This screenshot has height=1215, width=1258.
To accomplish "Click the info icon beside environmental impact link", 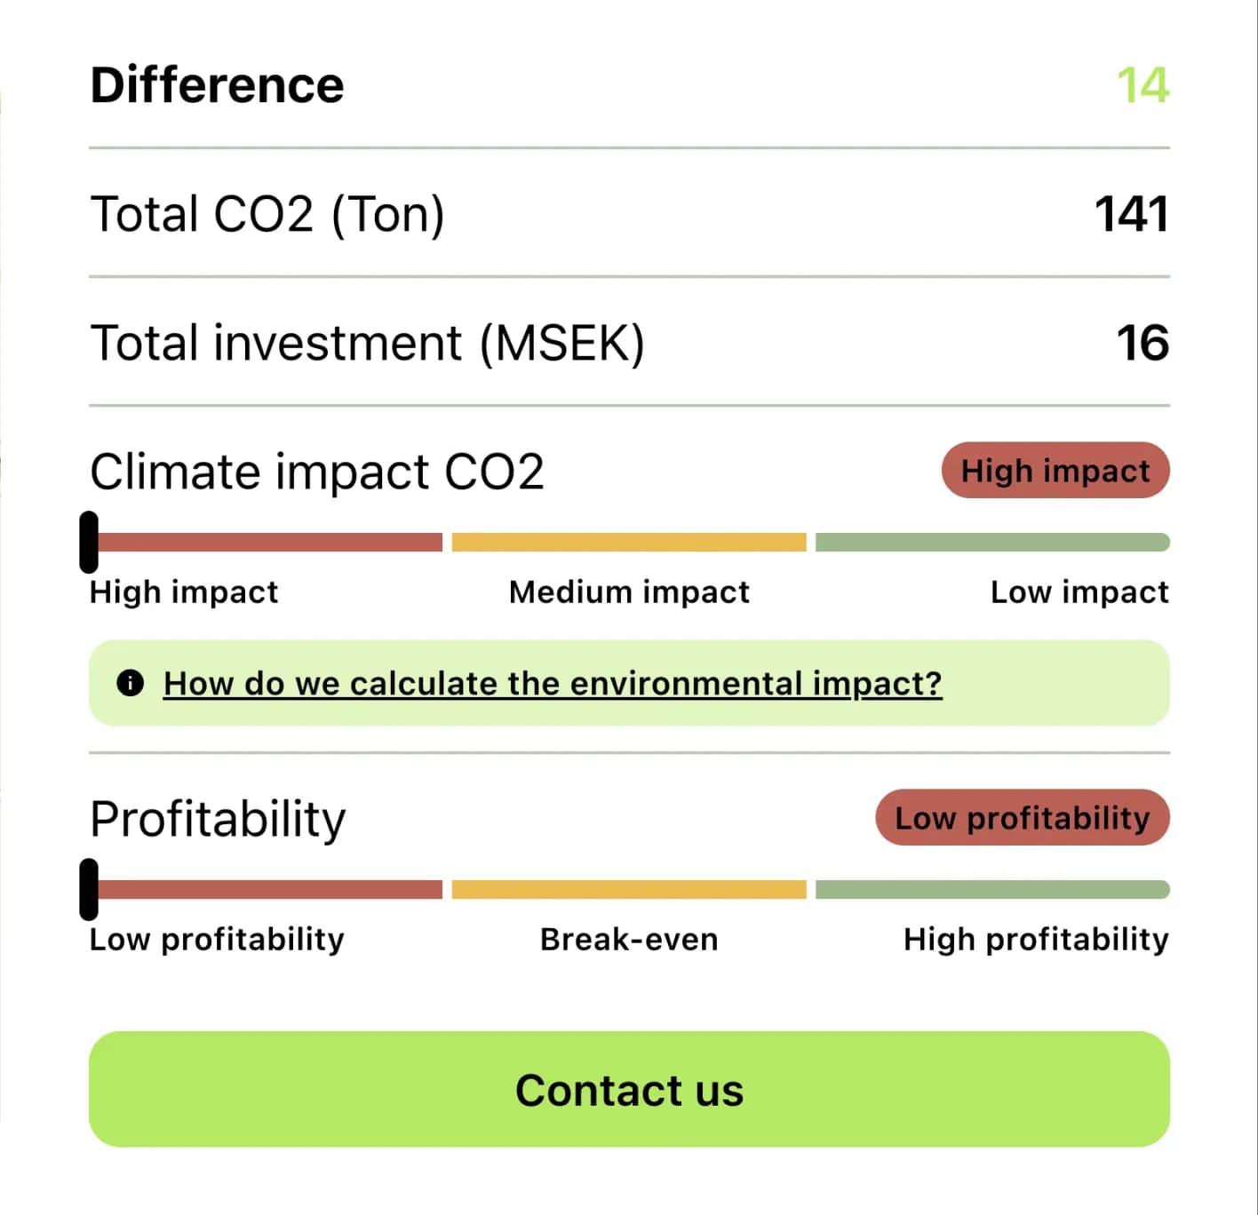I will pyautogui.click(x=131, y=683).
